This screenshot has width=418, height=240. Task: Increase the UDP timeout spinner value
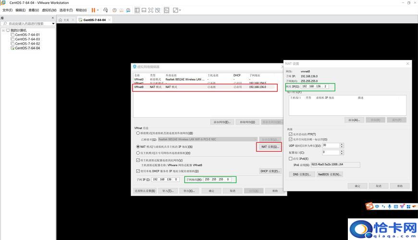click(341, 144)
